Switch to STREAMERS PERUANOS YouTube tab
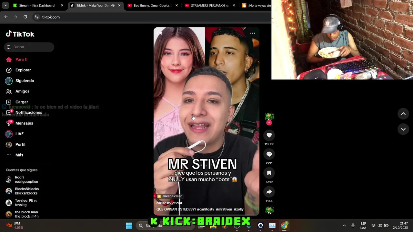Viewport: 413px width, 232px height. [x=210, y=5]
